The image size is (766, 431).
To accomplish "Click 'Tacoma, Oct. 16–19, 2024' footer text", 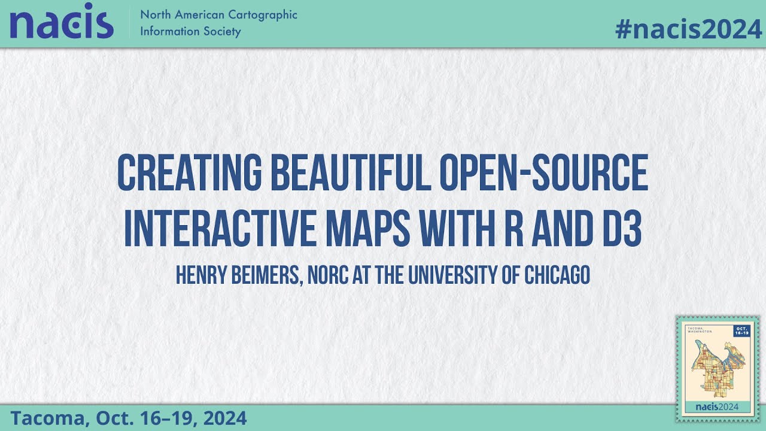I will pos(129,417).
